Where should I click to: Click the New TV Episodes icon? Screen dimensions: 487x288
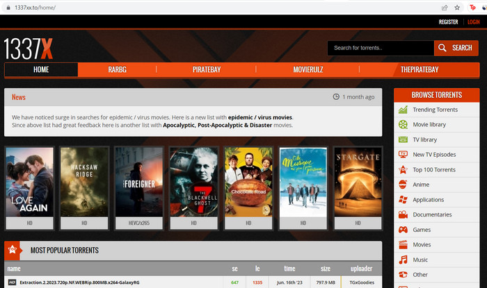[x=403, y=154]
